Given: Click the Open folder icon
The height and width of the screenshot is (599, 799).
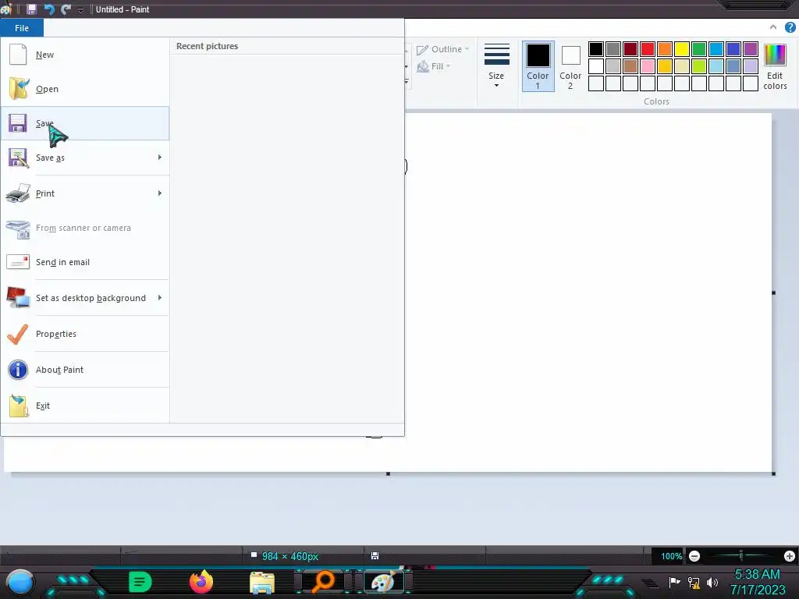Looking at the screenshot, I should (x=19, y=89).
